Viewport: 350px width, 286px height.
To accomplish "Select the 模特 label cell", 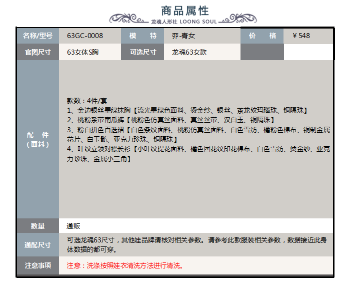I will [142, 36].
